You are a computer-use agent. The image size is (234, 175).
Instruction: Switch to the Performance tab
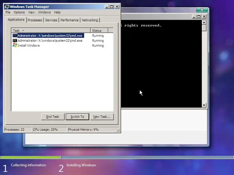69,20
